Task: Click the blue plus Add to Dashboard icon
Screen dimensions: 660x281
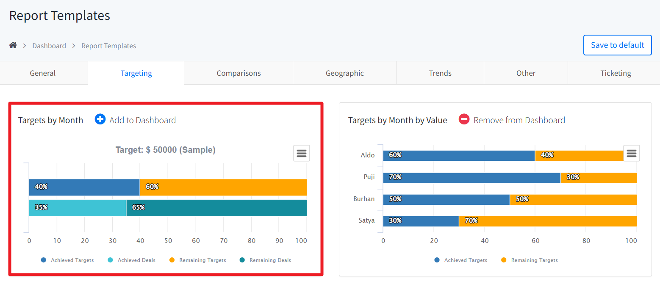Action: point(100,120)
